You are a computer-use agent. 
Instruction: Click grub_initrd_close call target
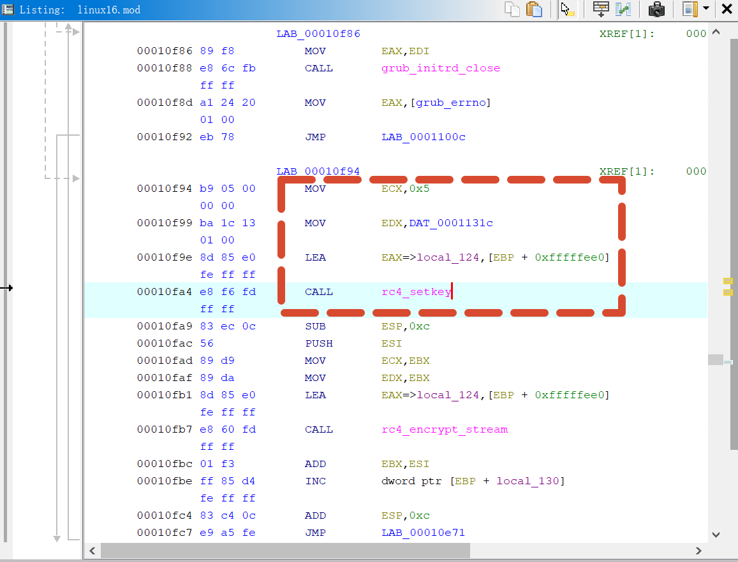(441, 68)
